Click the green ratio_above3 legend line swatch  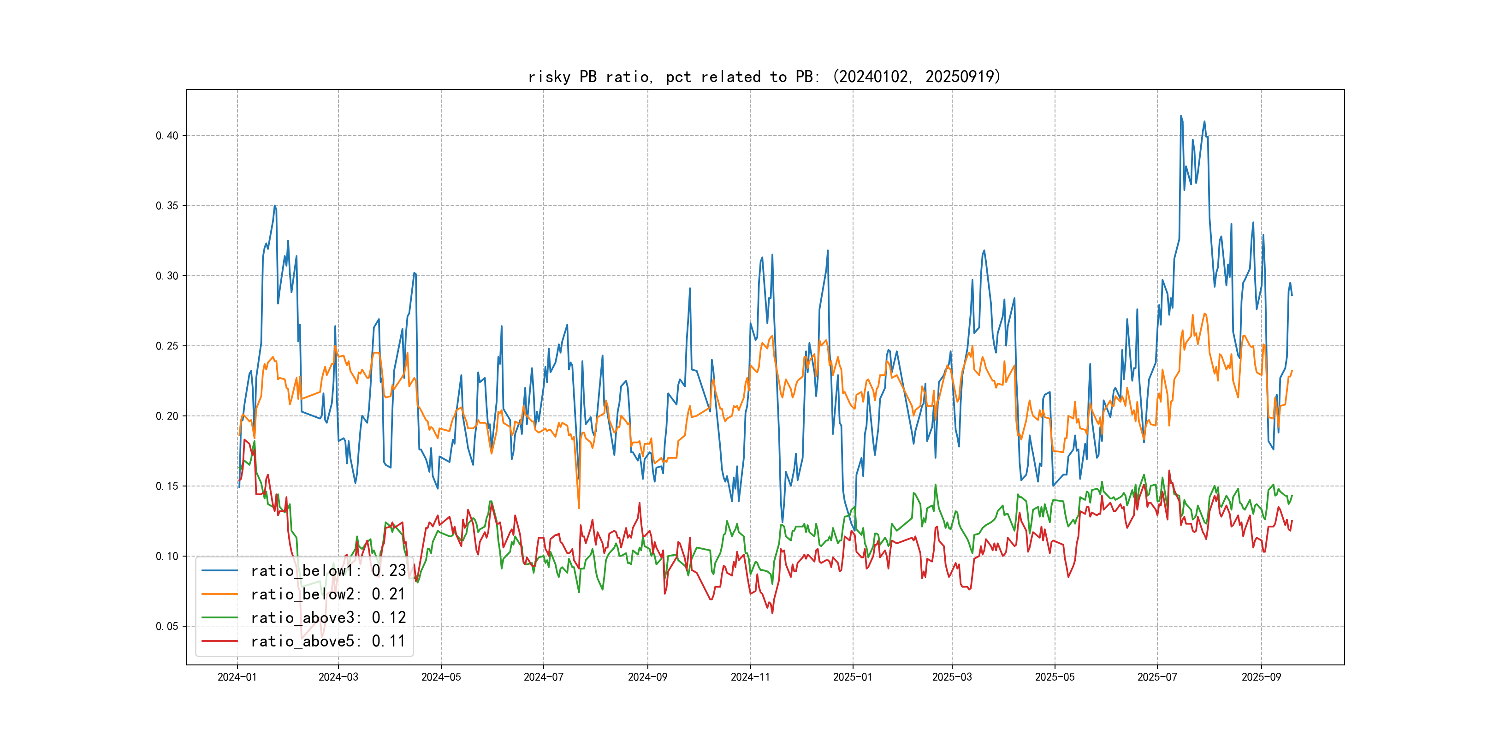point(219,618)
